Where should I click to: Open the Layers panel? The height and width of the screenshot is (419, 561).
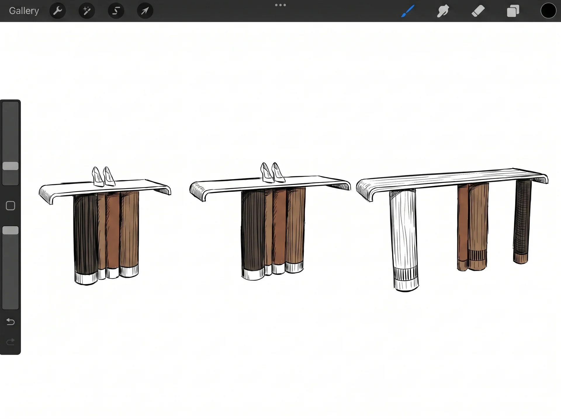(513, 11)
